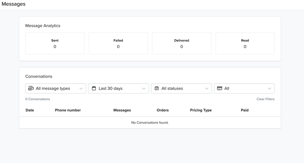Viewport: 304px width, 163px height.
Task: Click the Phone number column header
Action: click(68, 110)
